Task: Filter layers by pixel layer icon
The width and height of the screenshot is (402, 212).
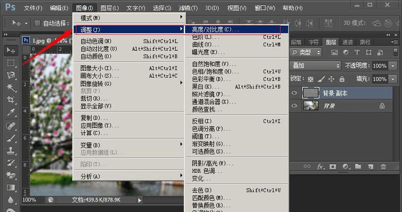Action: [334, 53]
